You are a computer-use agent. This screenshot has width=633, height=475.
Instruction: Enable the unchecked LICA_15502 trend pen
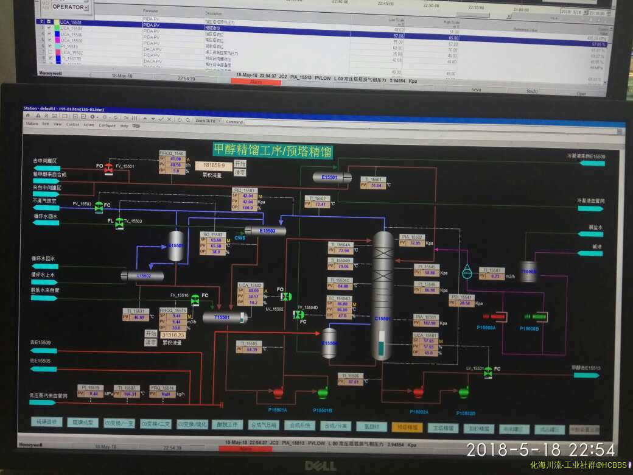click(50, 53)
